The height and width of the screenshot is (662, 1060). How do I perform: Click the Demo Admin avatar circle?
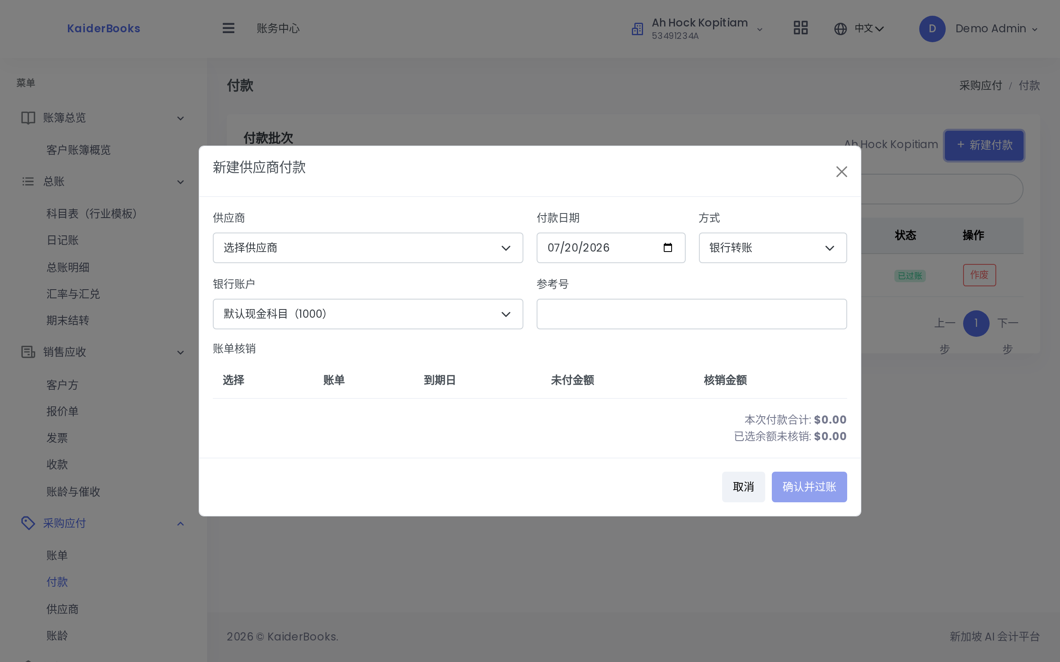click(x=932, y=29)
